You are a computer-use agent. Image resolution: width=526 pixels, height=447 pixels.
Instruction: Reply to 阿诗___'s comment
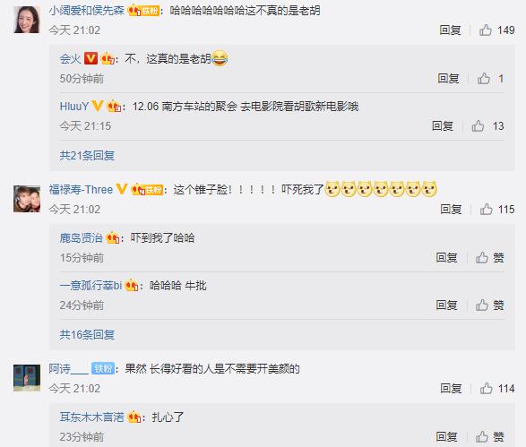451,388
